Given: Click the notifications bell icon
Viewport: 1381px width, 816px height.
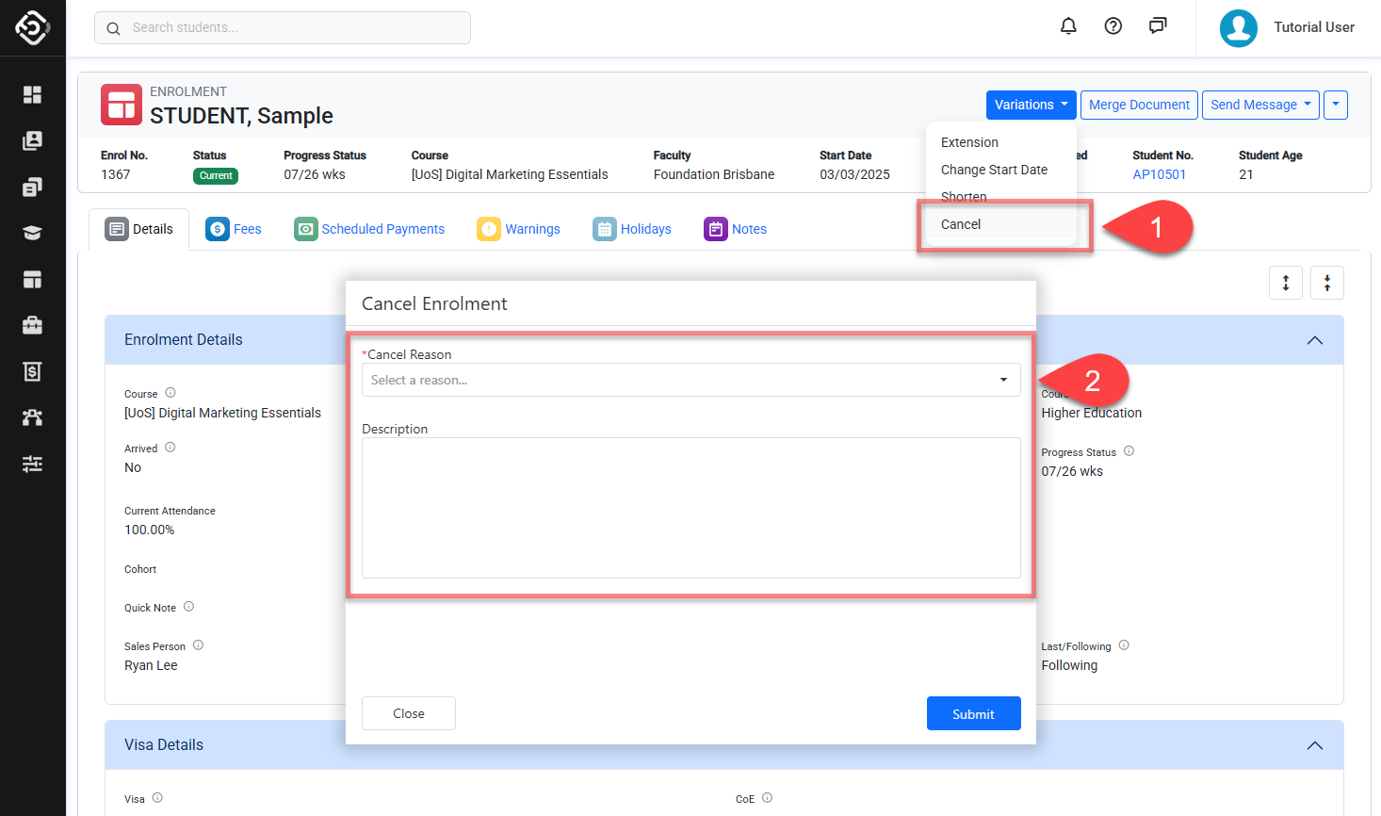Looking at the screenshot, I should (1068, 26).
